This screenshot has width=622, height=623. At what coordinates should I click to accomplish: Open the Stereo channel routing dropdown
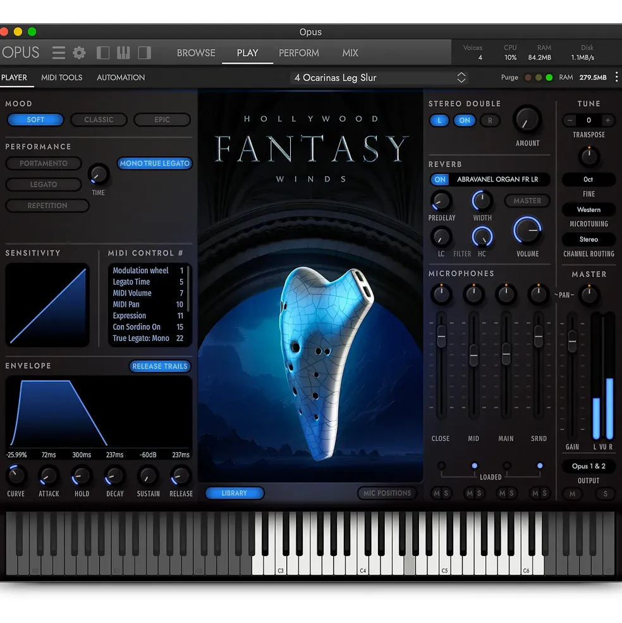[x=588, y=239]
